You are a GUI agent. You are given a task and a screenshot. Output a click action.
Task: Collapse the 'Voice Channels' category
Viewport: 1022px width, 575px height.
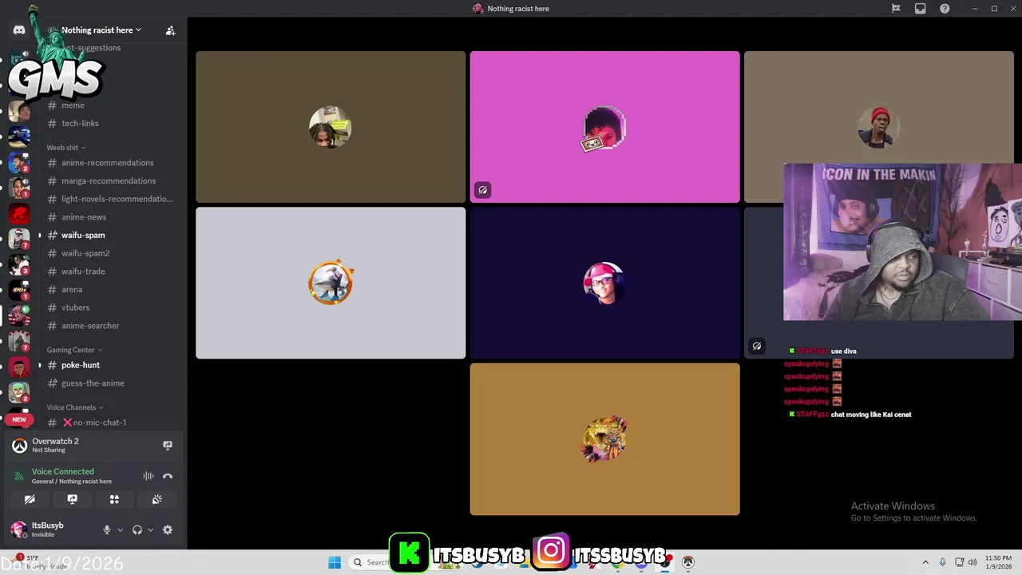[75, 407]
